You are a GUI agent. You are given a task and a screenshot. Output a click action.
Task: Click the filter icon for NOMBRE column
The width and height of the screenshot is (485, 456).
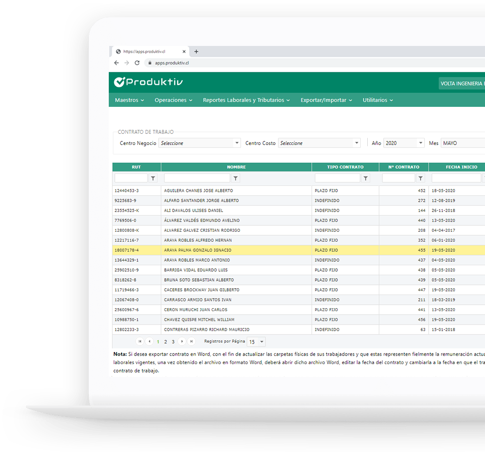(236, 178)
